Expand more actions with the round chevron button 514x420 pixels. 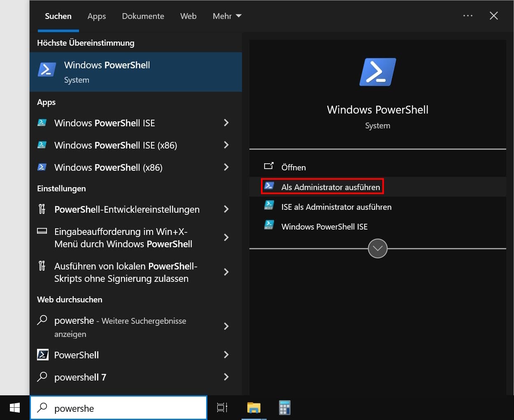coord(378,248)
